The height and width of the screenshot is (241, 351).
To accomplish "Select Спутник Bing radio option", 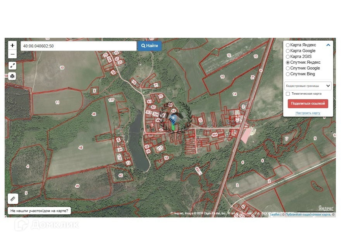I will coord(288,74).
